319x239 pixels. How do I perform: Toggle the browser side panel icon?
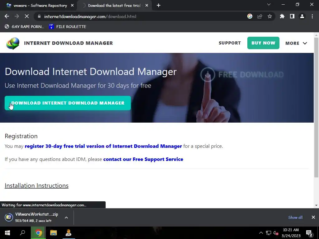pyautogui.click(x=292, y=16)
